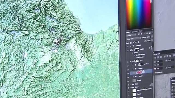Hide the Levels 3 layer
175x98 pixels.
pos(128,47)
